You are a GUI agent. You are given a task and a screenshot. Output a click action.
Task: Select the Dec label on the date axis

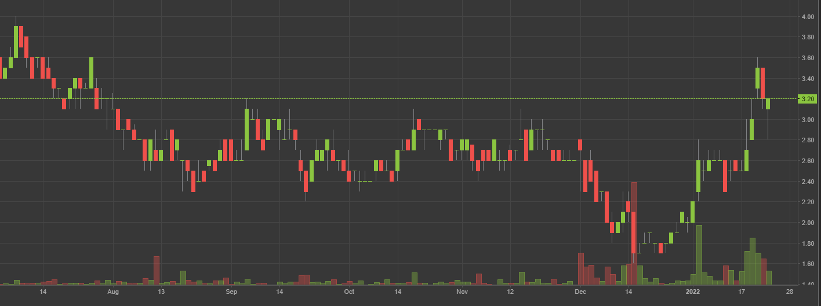[580, 292]
